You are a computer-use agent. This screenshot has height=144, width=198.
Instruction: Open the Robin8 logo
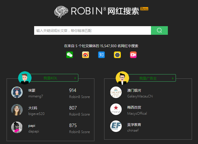[80, 11]
